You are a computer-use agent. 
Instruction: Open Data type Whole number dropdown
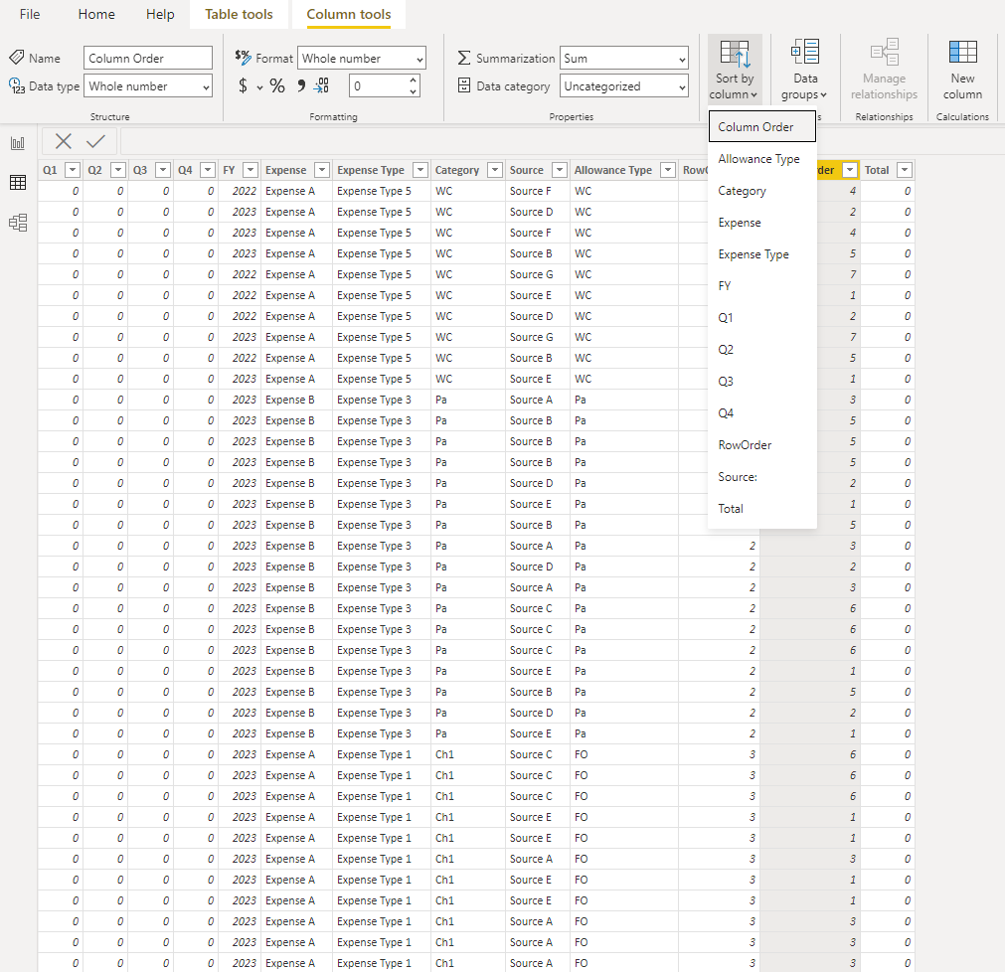point(148,85)
